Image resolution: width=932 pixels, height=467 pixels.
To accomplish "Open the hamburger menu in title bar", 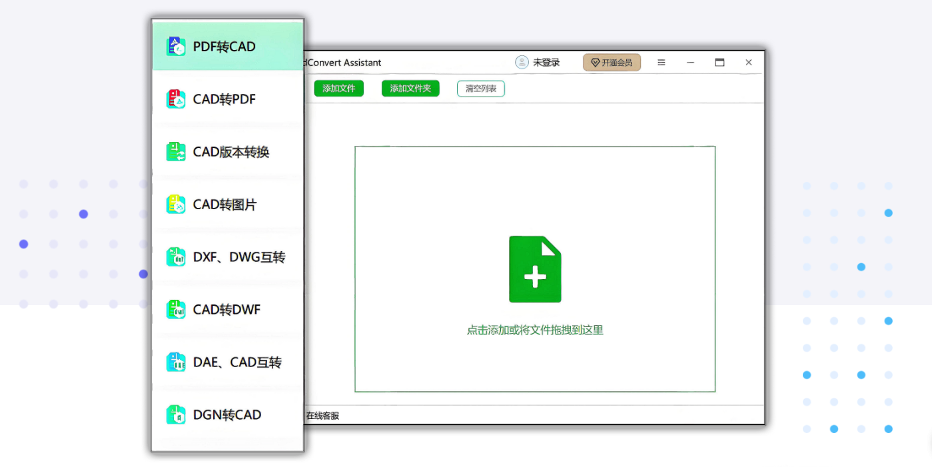I will 662,63.
